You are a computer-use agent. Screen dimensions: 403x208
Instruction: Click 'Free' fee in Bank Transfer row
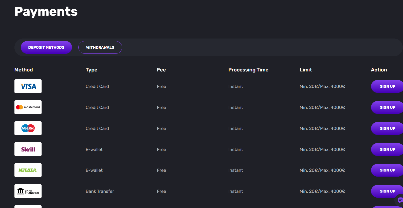[161, 191]
